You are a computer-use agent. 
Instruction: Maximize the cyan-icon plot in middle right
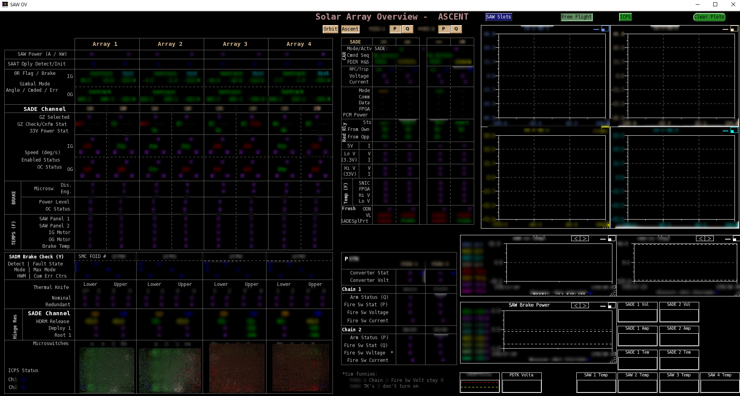click(733, 131)
